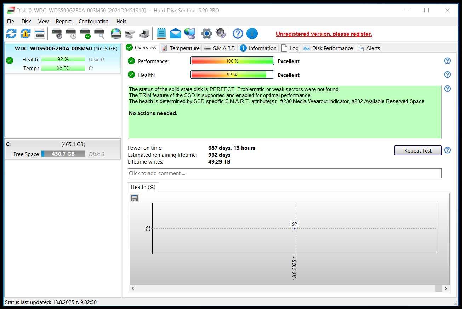Switch to the S.M.A.R.T. tab

click(220, 48)
